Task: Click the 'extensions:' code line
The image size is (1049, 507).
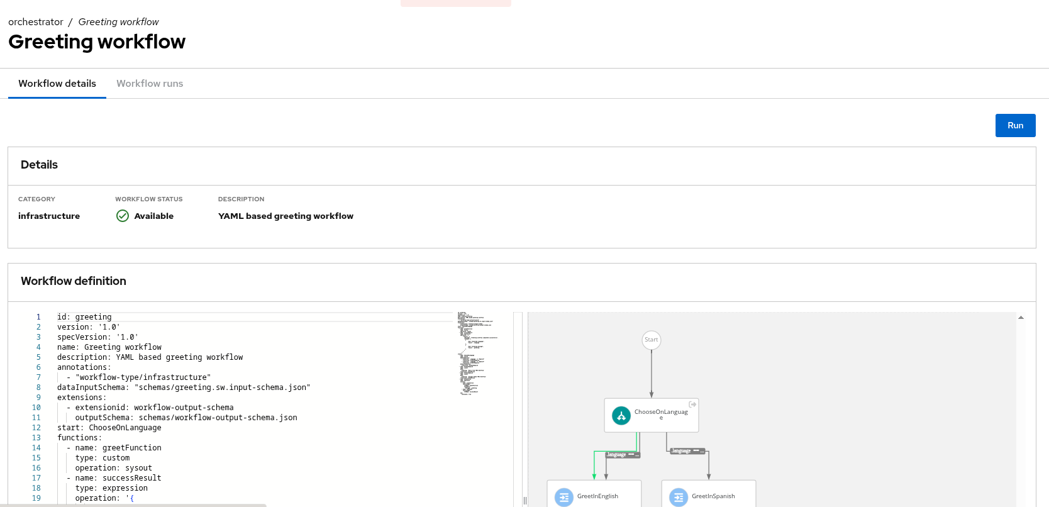Action: [82, 398]
